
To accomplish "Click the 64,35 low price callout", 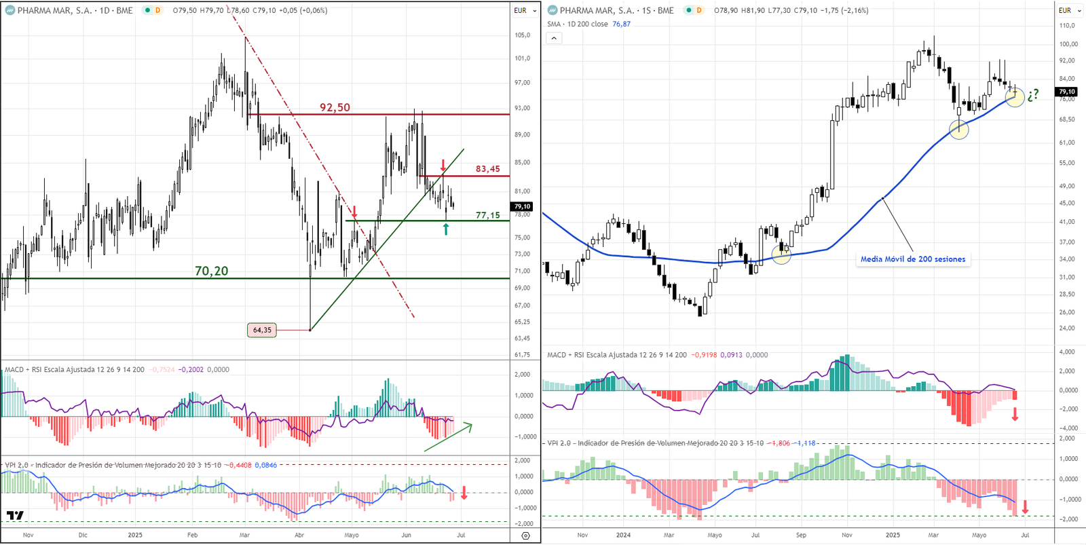I will [262, 331].
